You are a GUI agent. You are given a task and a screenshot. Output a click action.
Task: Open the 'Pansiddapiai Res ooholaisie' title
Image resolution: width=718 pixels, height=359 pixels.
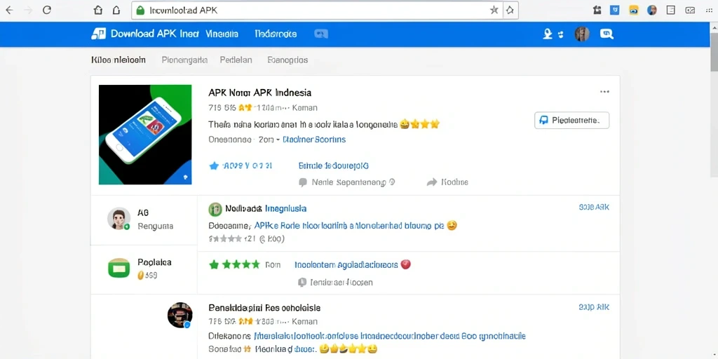[264, 308]
